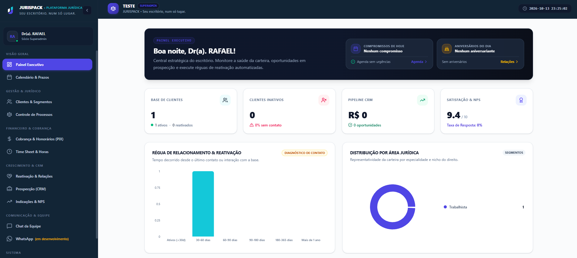The height and width of the screenshot is (258, 577).
Task: Click the RA user avatar
Action: coord(12,36)
